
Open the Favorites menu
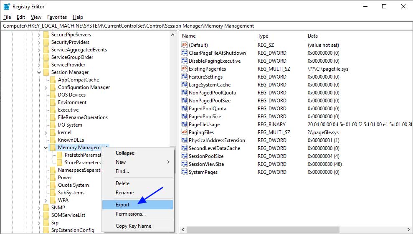coord(57,17)
